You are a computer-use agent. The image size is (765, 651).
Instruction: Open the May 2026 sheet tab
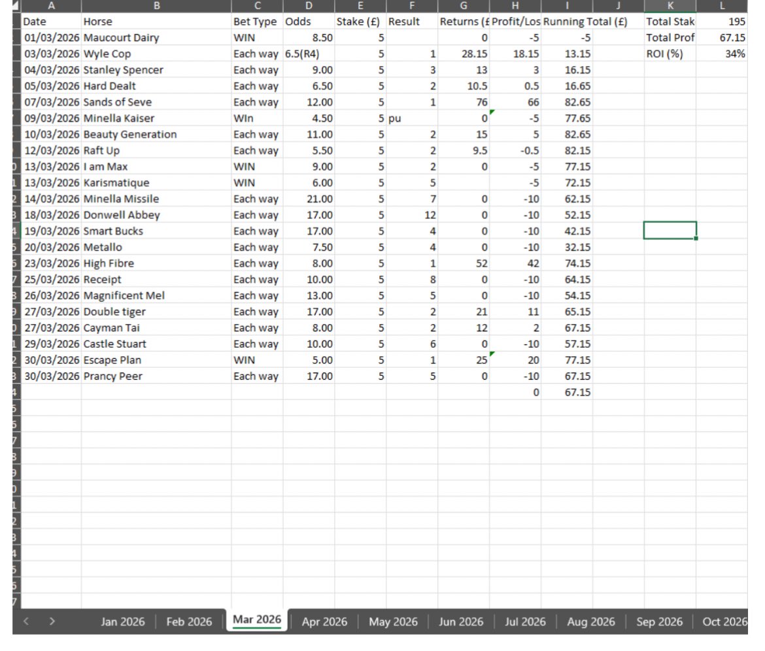(393, 622)
